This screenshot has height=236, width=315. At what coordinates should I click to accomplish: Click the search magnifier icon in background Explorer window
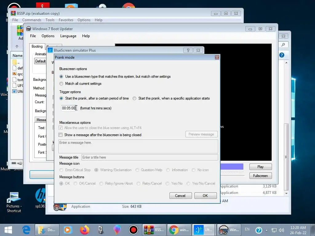click(x=283, y=45)
